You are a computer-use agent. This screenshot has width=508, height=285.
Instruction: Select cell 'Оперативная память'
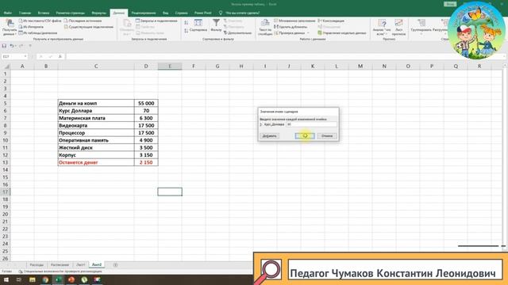point(96,140)
